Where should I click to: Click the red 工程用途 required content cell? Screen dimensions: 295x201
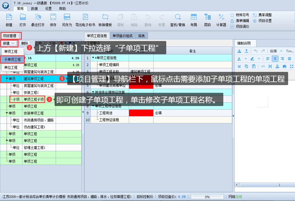pyautogui.click(x=141, y=113)
